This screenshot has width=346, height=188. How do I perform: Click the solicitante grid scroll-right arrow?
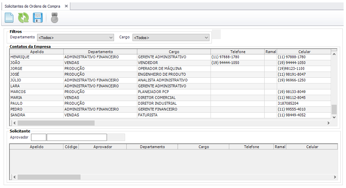point(335,177)
